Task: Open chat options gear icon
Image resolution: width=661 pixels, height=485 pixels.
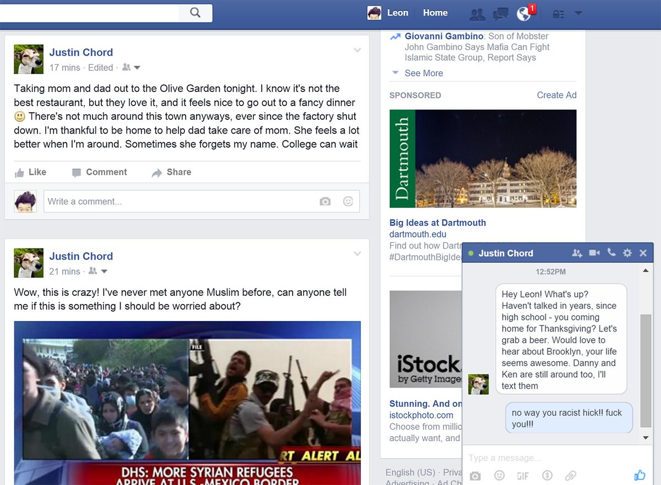Action: [627, 253]
